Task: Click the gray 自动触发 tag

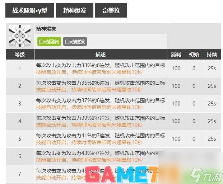Action: (x=75, y=42)
